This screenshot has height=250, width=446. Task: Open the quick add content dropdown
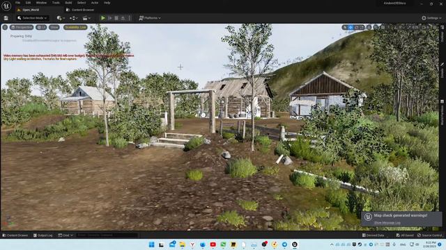click(61, 18)
